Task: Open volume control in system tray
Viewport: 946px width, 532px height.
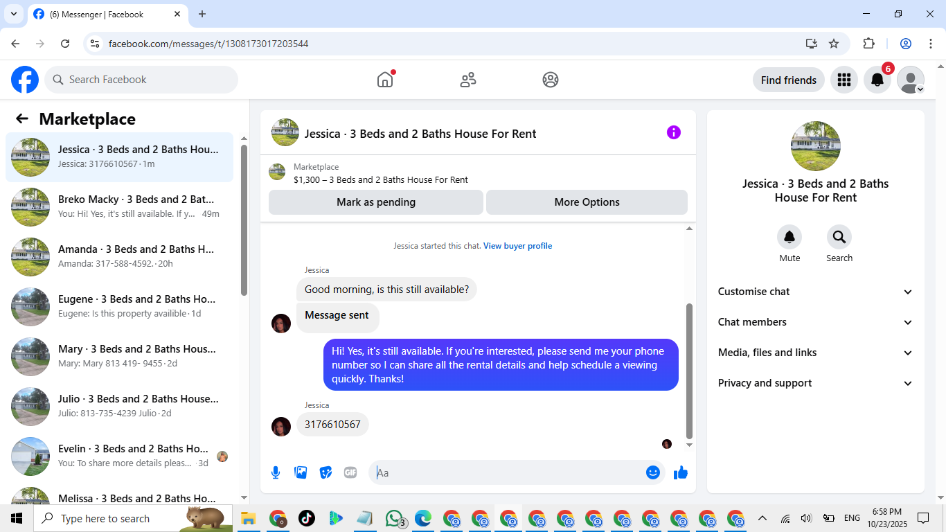Action: [806, 518]
